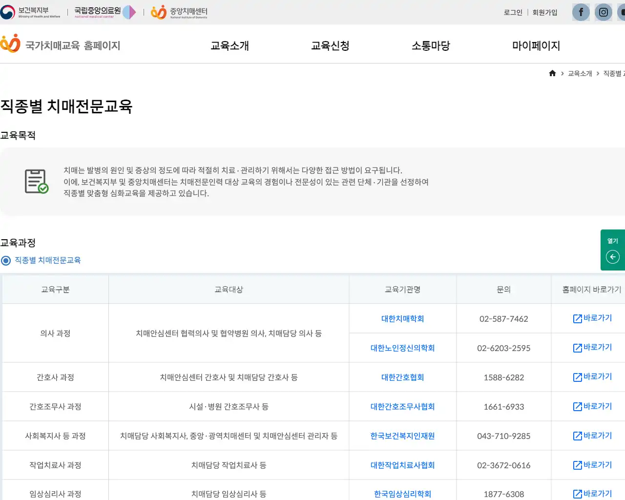625x500 pixels.
Task: Click 바로가기 for 대한노인정신의학회 row
Action: pyautogui.click(x=592, y=348)
